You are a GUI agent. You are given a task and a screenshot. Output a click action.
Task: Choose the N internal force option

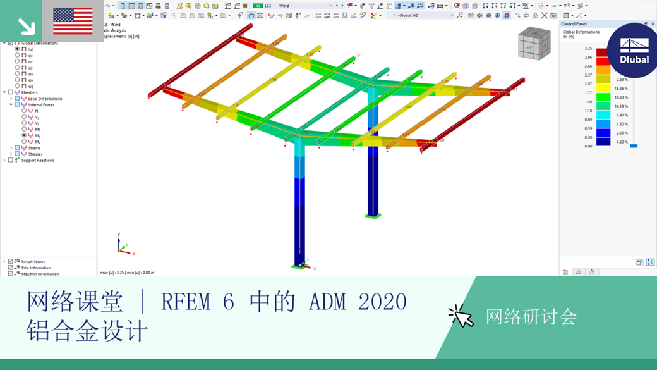[x=24, y=111]
